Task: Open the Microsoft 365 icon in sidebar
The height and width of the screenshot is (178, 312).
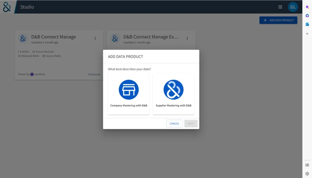Action: coord(307,16)
